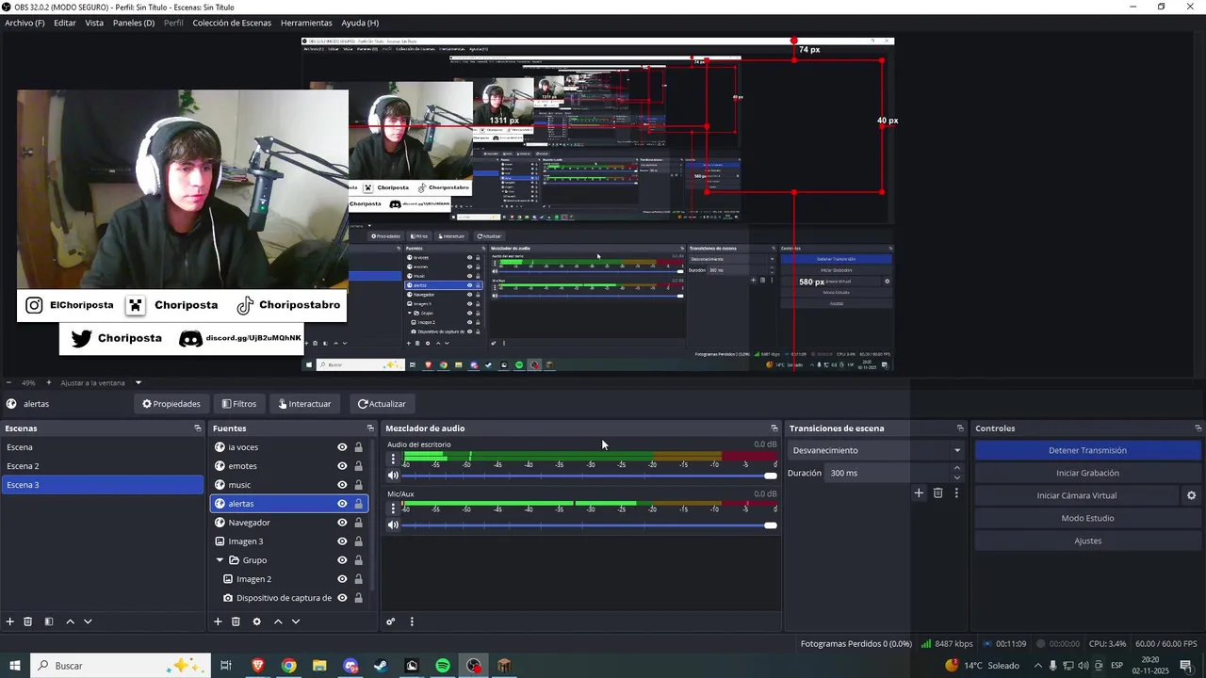This screenshot has width=1206, height=678.
Task: Open the Paneles (D) menu
Action: click(x=134, y=23)
